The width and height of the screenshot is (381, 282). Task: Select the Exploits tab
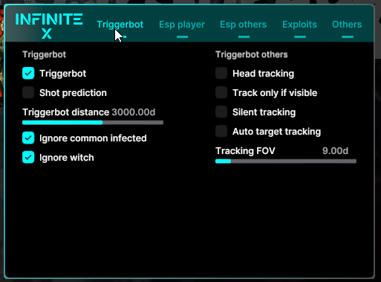point(299,25)
